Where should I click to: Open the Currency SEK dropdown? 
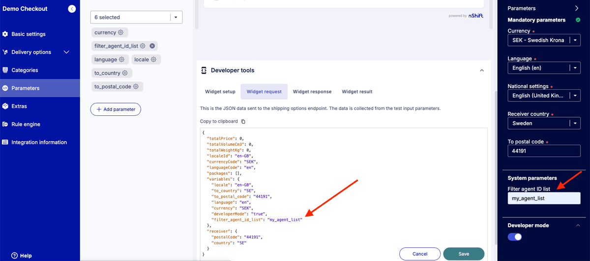[575, 40]
